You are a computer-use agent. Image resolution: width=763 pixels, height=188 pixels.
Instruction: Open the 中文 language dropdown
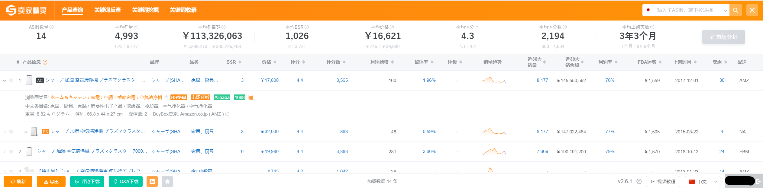pyautogui.click(x=703, y=181)
